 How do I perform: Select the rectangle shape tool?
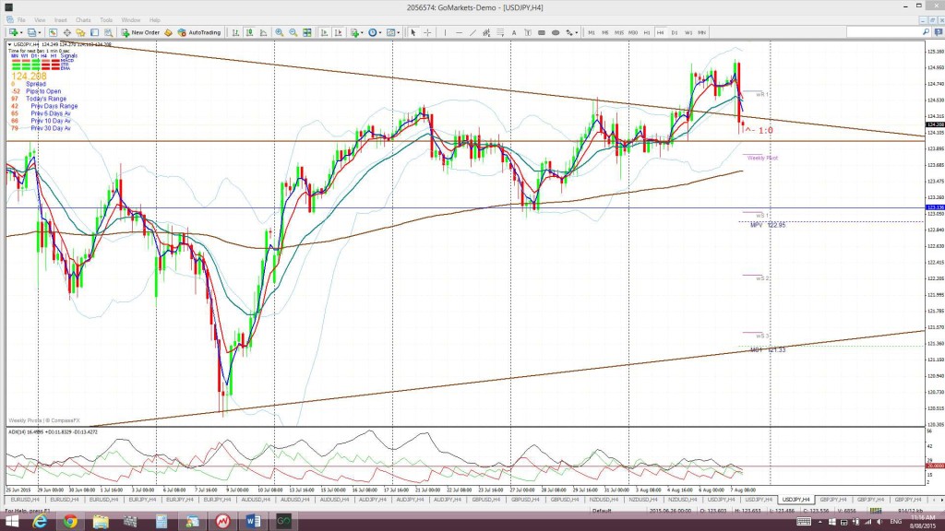542,32
